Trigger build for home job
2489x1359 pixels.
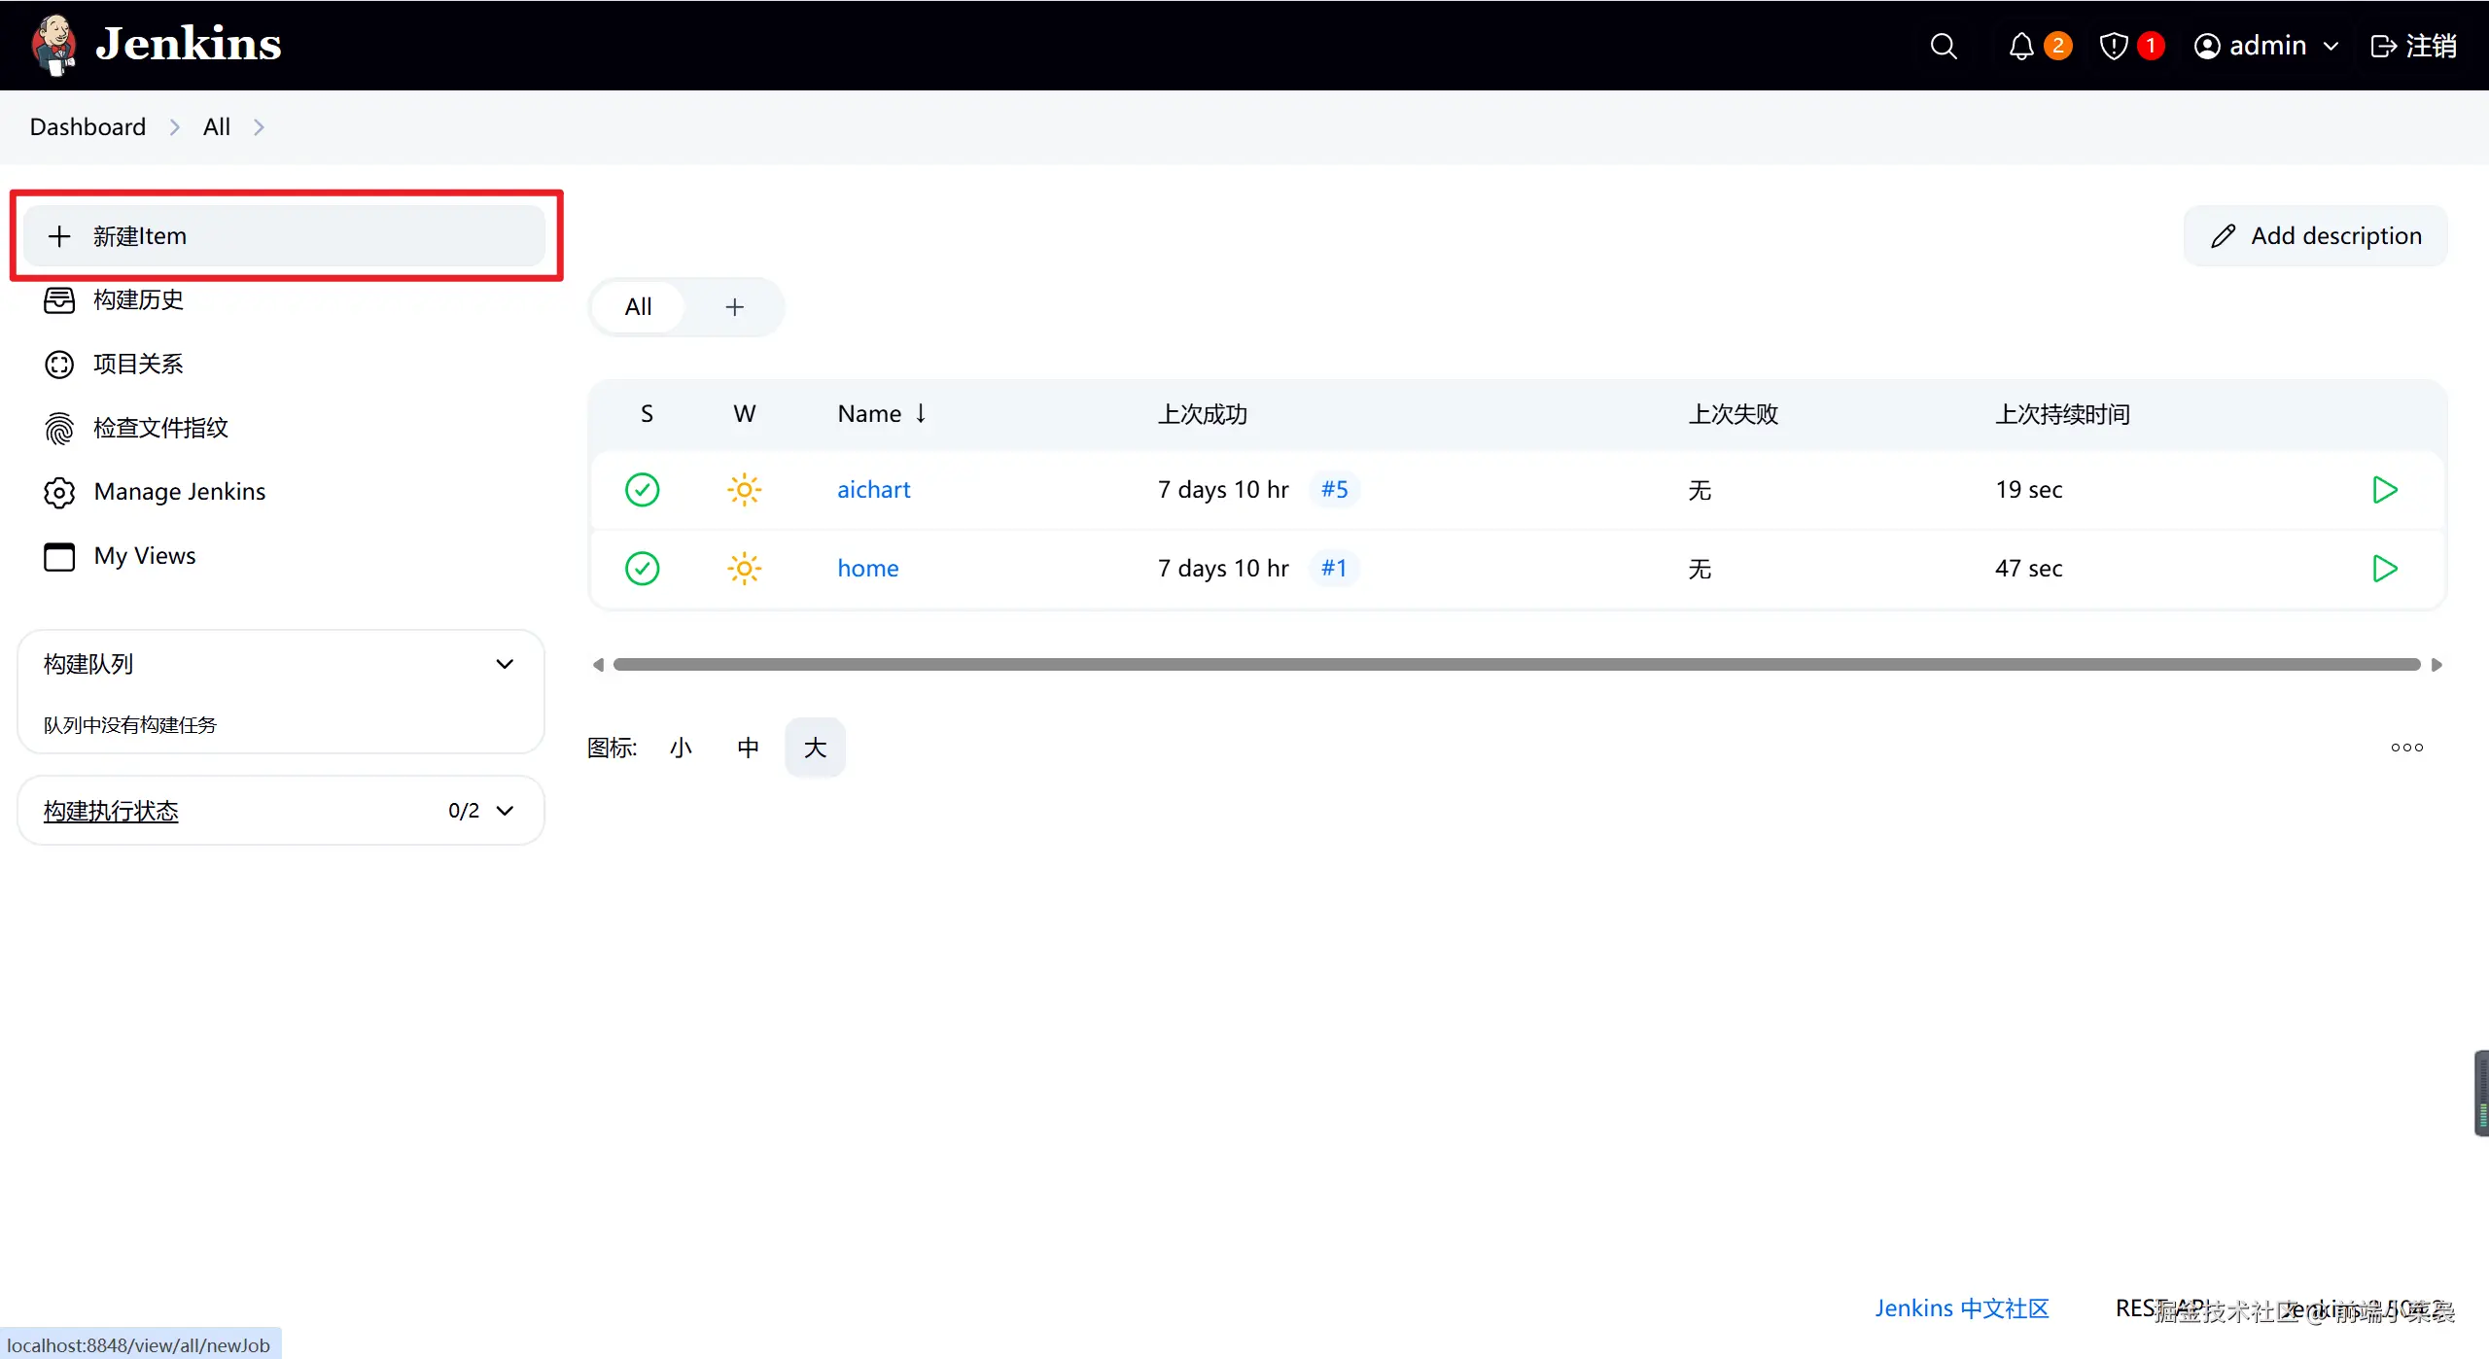(x=2384, y=568)
